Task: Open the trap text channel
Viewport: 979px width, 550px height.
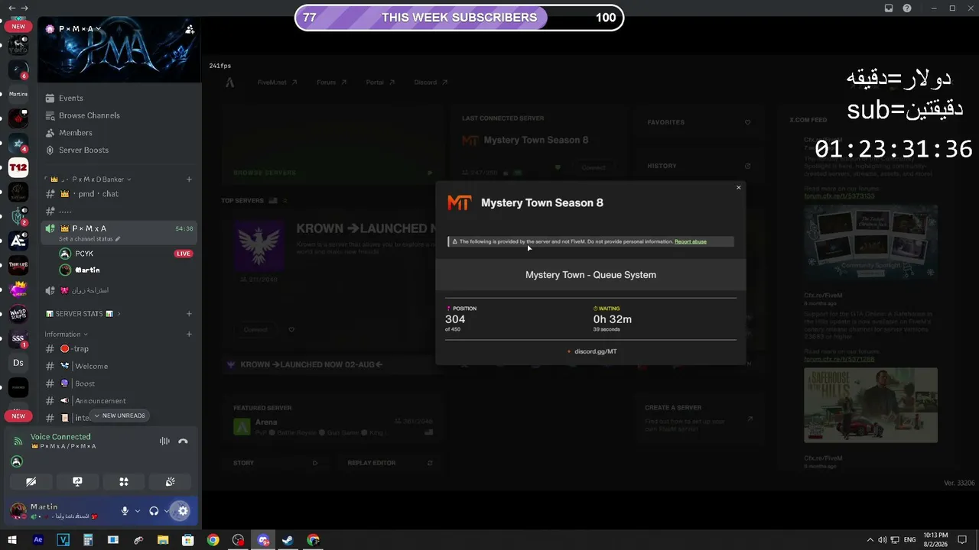Action: pos(119,349)
